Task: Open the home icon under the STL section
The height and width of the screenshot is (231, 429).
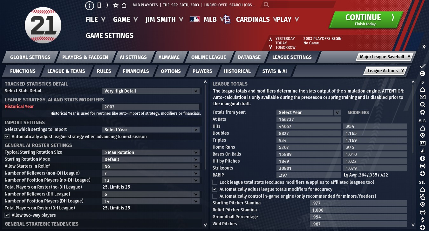Action: point(422,189)
